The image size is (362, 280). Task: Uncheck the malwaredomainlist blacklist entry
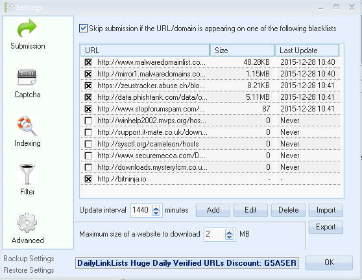pos(88,62)
